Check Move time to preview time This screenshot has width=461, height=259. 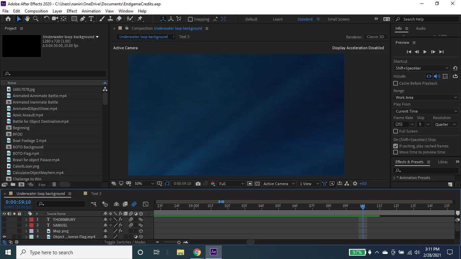coord(396,152)
